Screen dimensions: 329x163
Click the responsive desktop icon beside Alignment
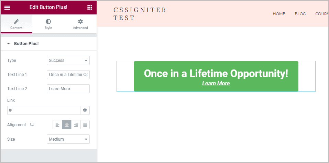point(32,125)
